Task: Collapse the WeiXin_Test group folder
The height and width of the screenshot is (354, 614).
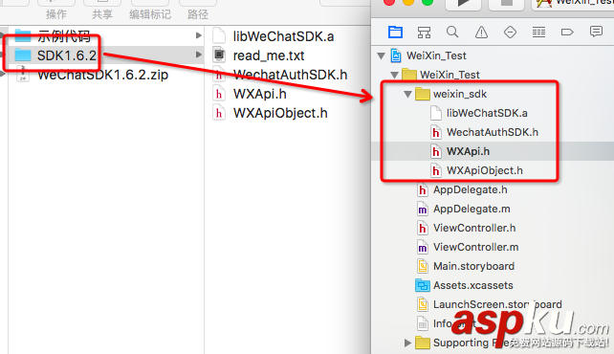Action: point(394,75)
